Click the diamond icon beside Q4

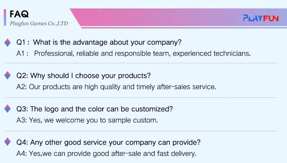coord(7,142)
